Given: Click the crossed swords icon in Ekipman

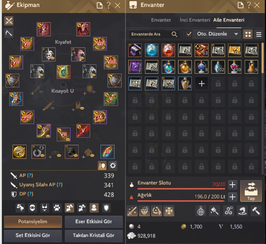Looking at the screenshot, I should 9,21.
